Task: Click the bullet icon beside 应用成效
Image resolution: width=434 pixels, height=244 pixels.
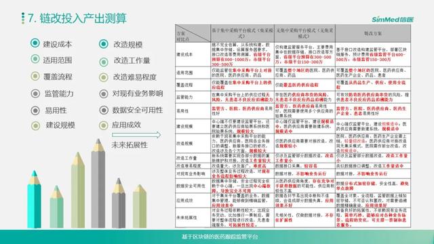Action: tap(104, 125)
